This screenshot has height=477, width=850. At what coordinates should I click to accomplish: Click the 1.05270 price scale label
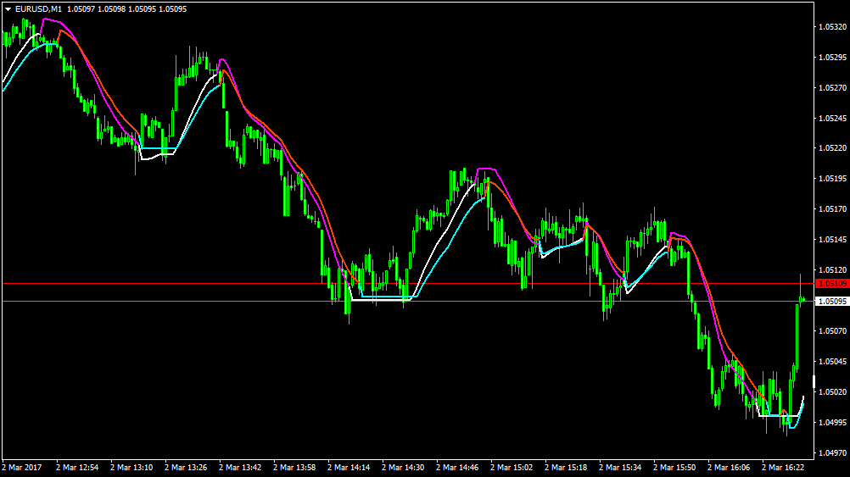(833, 87)
